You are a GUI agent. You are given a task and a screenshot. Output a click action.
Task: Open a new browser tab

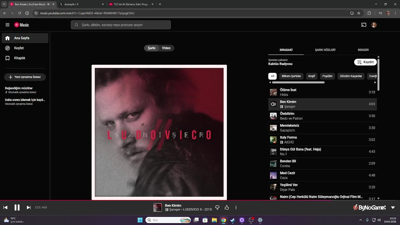point(160,4)
